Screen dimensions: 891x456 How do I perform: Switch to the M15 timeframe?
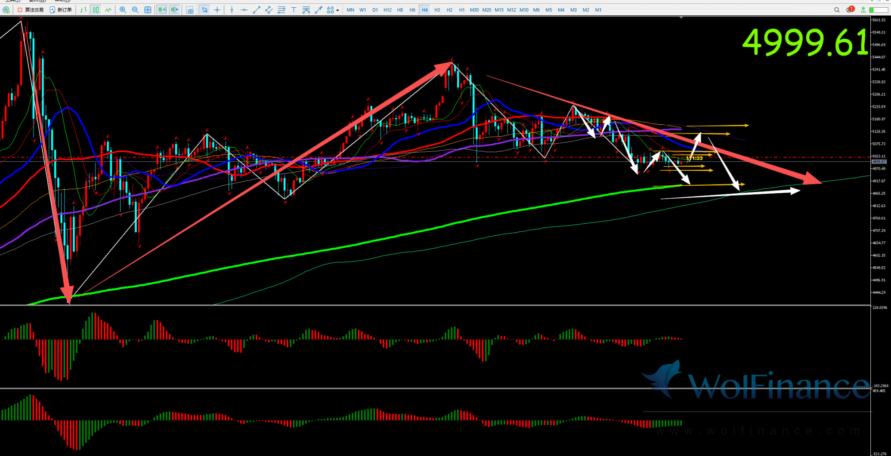499,10
